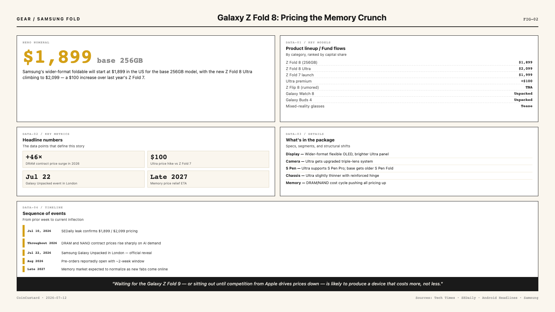Click the 'What's in the package' heading
Screen dimensions: 555x312
pos(310,140)
